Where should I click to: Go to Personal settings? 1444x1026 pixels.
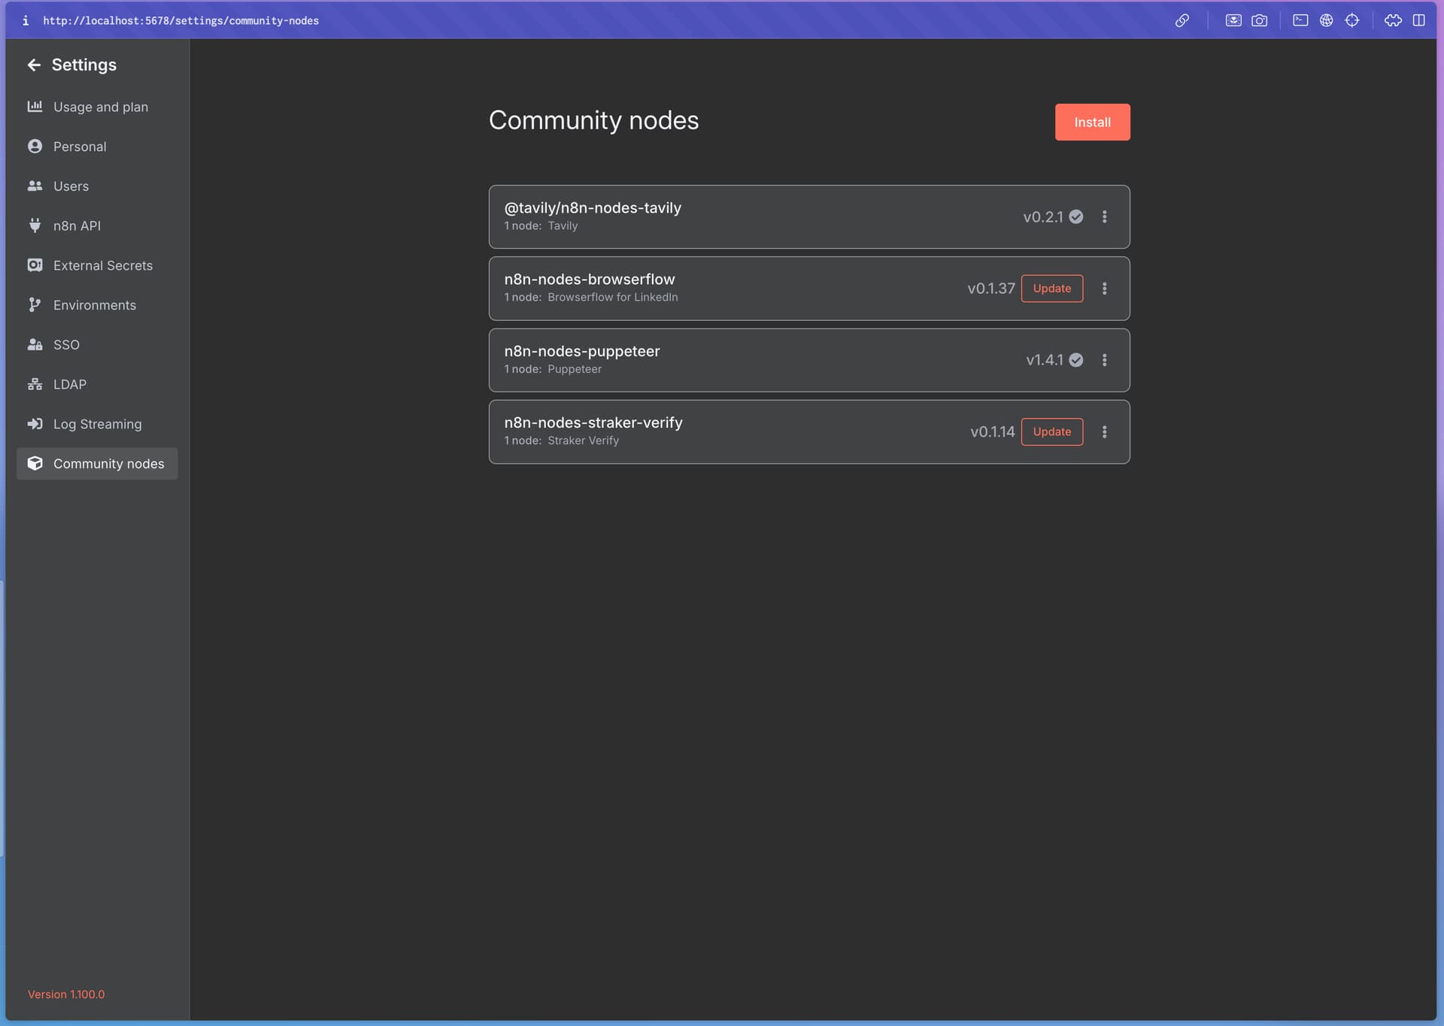point(97,147)
